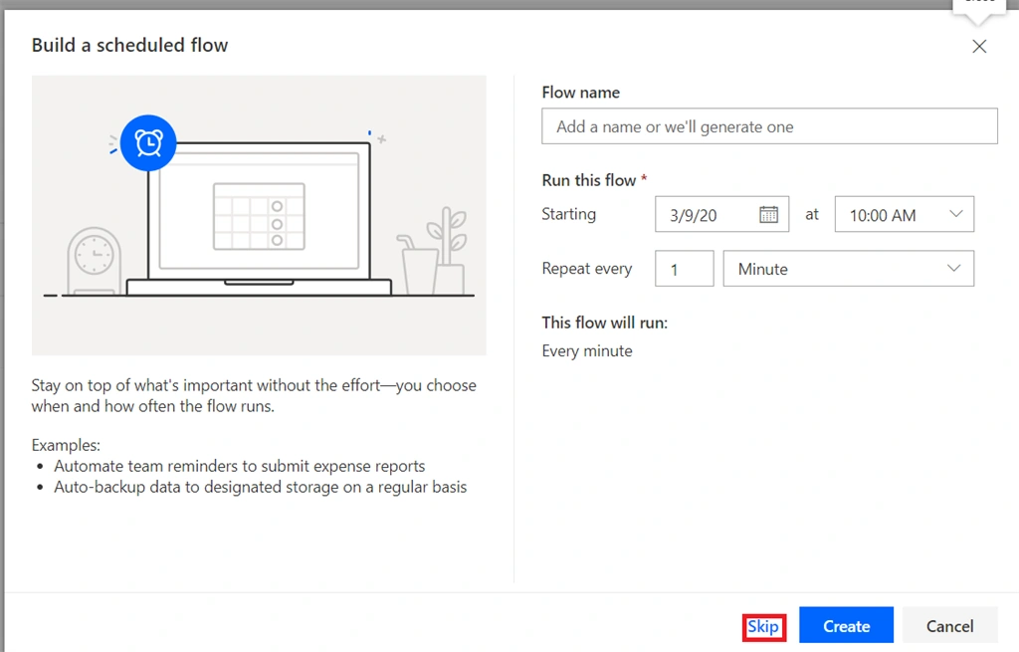The width and height of the screenshot is (1019, 652).
Task: Click the 'Examples:' text
Action: [66, 445]
